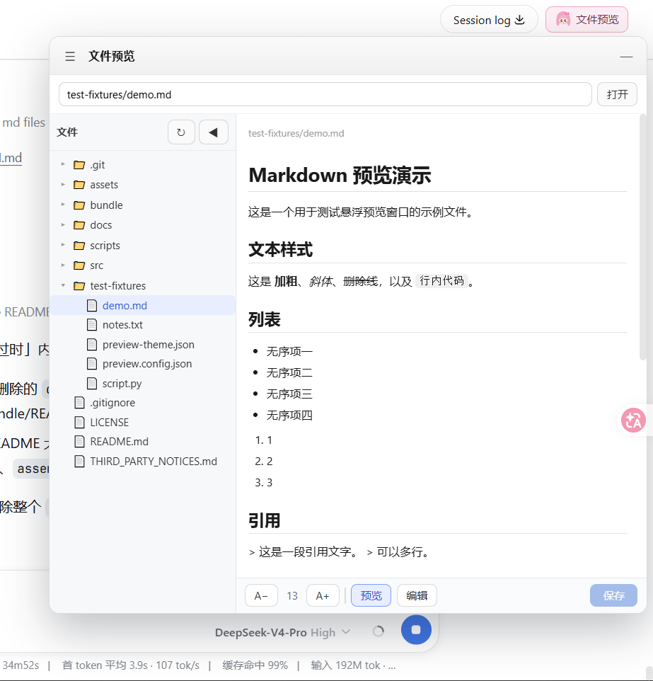653x681 pixels.
Task: Select demo.md in the file tree
Action: [143, 305]
